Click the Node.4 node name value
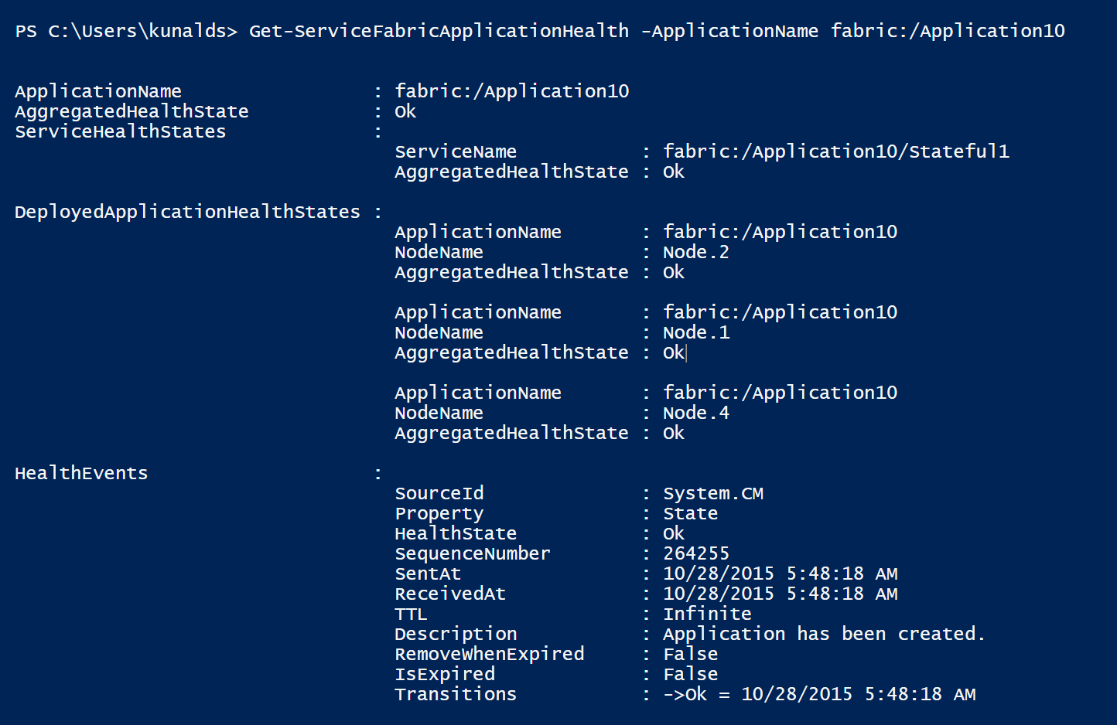The image size is (1117, 725). coord(695,413)
